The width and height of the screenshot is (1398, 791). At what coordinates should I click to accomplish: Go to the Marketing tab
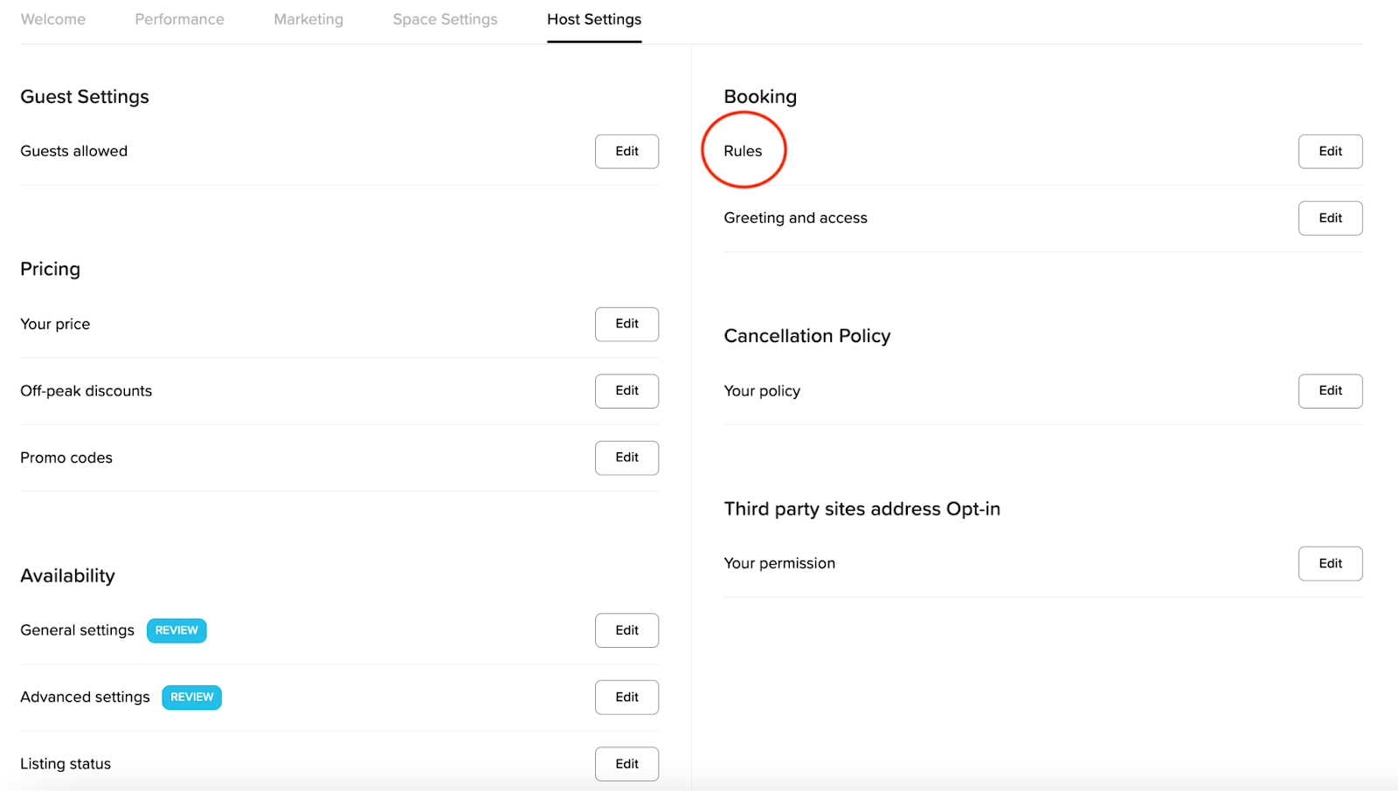pyautogui.click(x=308, y=19)
